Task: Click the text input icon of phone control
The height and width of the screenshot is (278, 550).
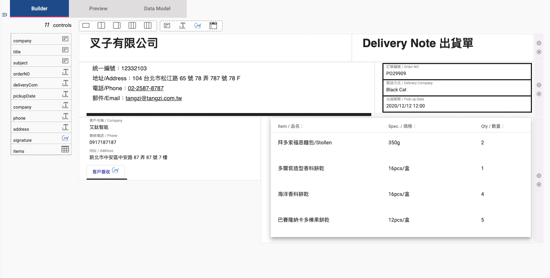Action: click(65, 116)
